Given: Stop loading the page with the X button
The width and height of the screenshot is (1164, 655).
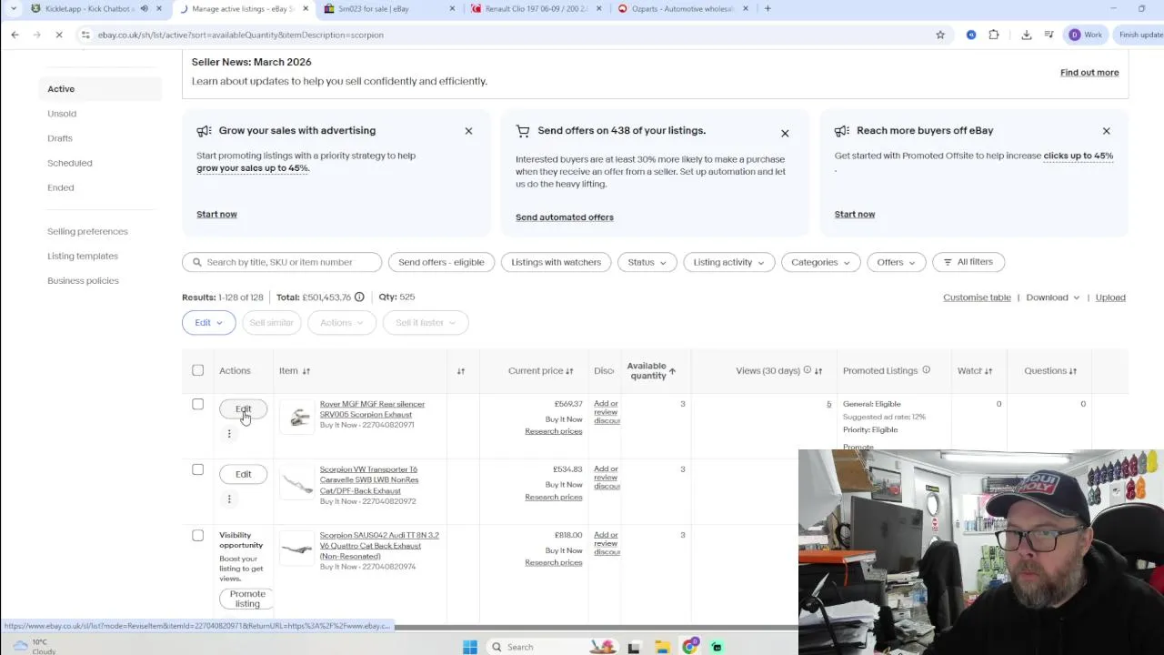Looking at the screenshot, I should 59,35.
